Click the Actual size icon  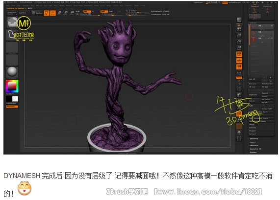[239, 41]
